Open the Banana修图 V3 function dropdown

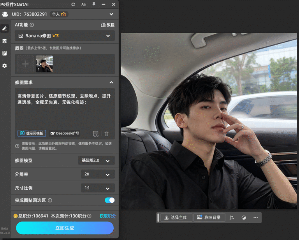click(65, 36)
